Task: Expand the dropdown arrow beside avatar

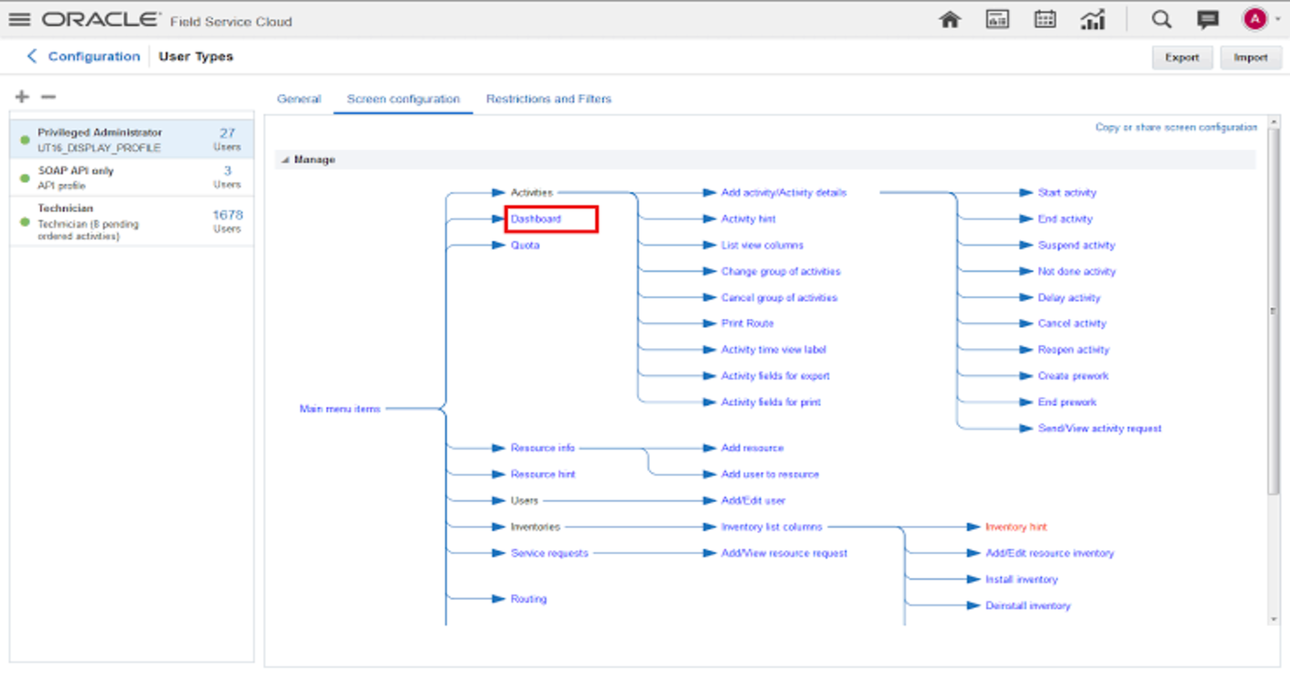Action: [x=1278, y=20]
